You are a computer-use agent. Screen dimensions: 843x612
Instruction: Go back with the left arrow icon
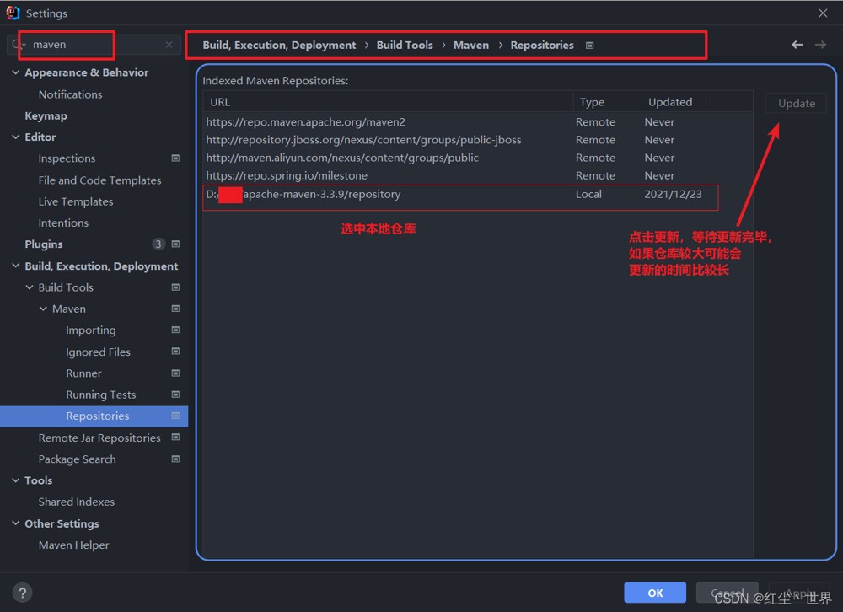click(x=797, y=45)
